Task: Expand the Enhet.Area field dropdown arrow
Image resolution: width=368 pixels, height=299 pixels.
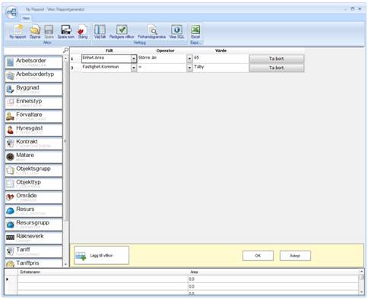Action: [x=134, y=58]
